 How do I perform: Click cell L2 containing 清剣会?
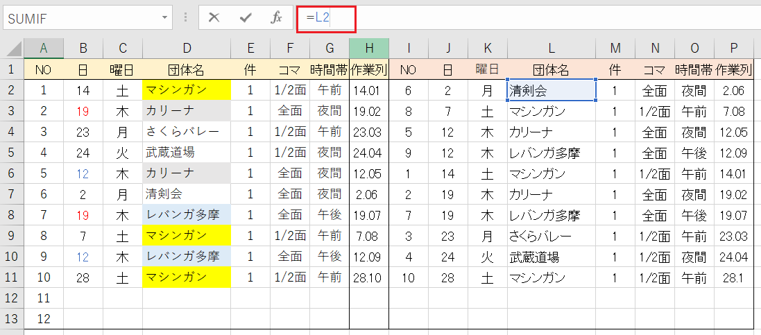pos(551,90)
